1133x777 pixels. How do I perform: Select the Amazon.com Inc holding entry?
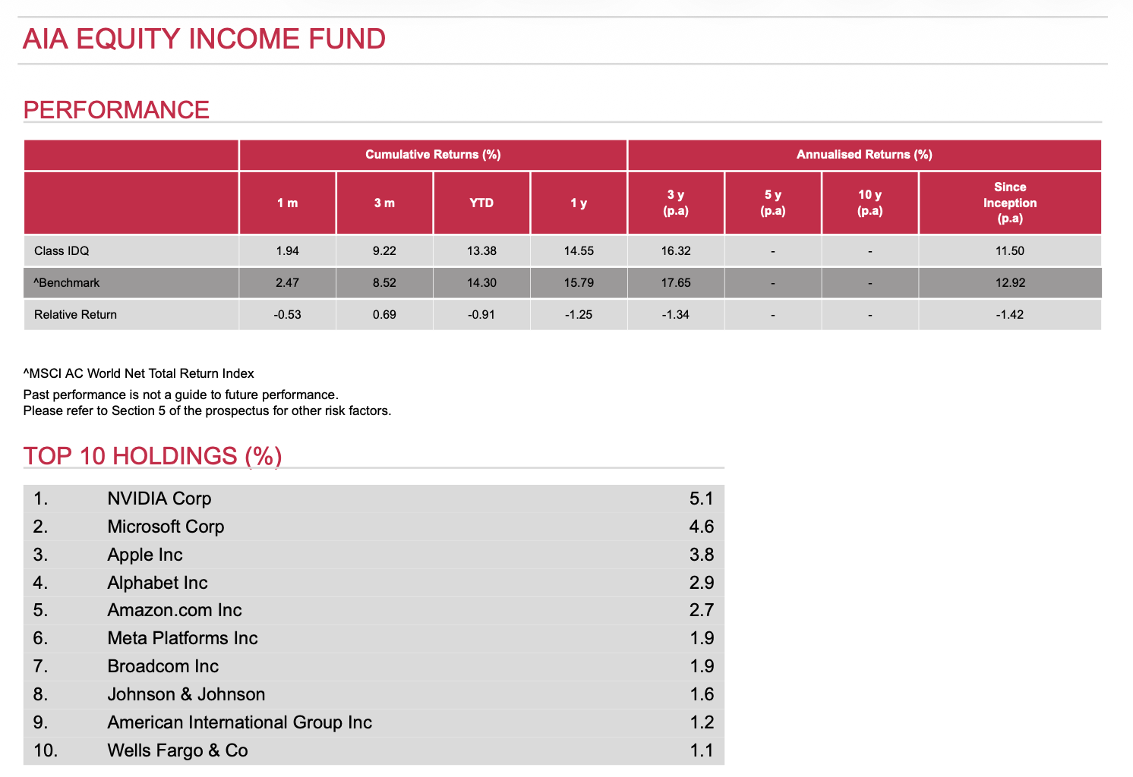coord(175,610)
